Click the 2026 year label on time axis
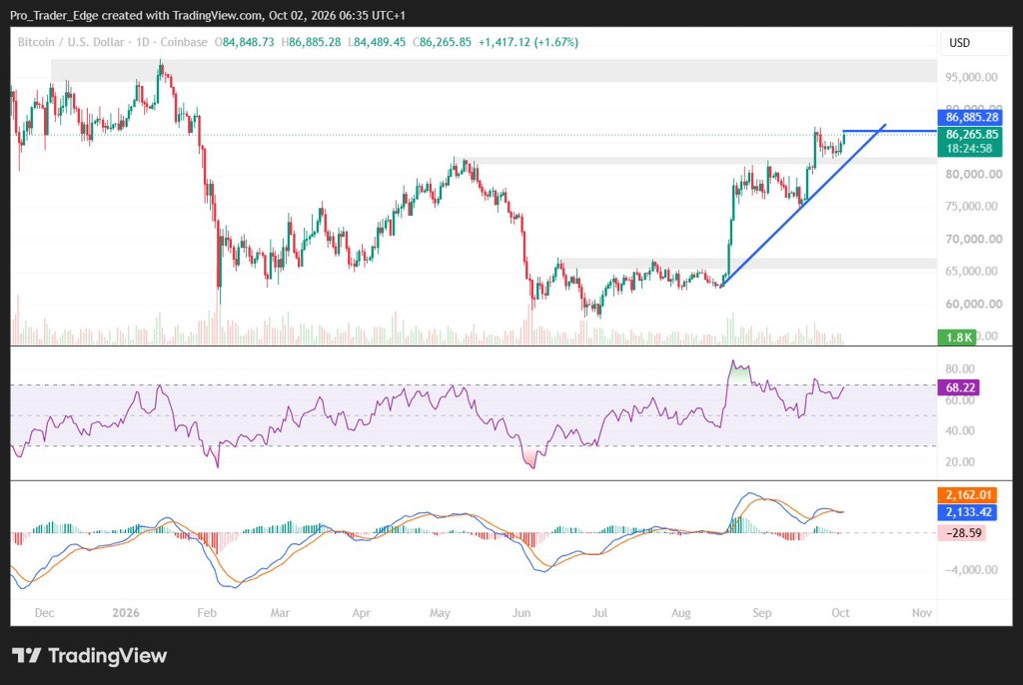1023x685 pixels. tap(125, 612)
